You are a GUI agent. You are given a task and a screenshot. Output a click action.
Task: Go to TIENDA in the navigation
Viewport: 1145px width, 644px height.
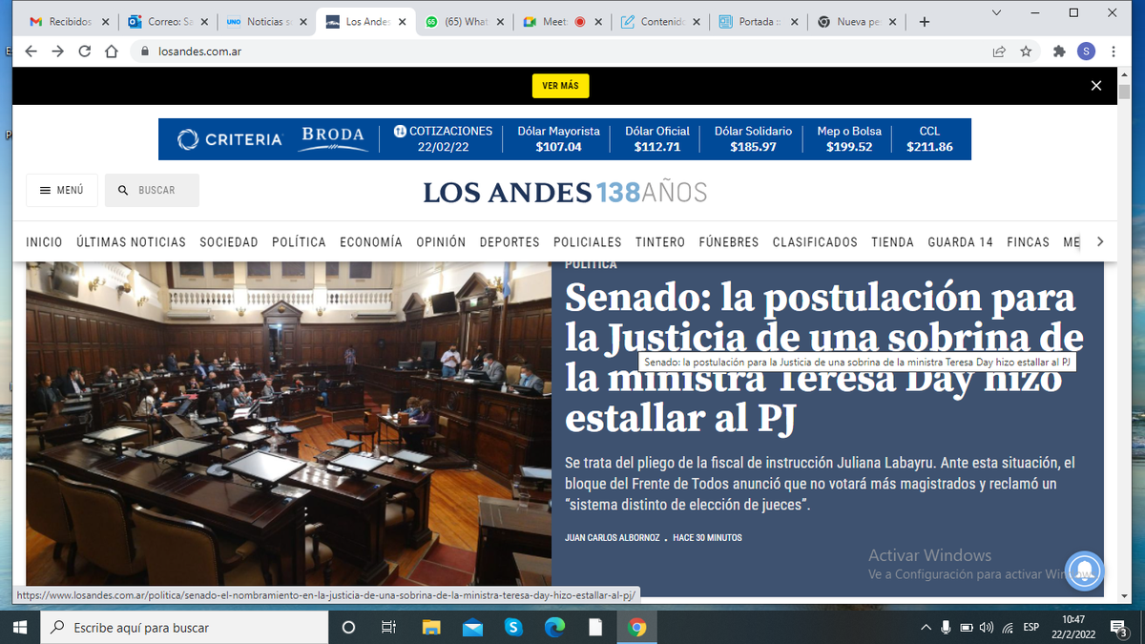893,242
